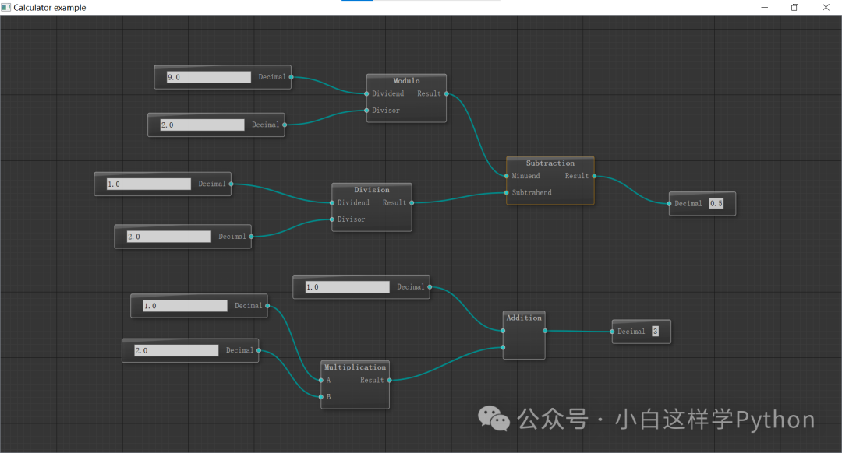Click the Minuend input port on the Subtraction node

click(507, 176)
